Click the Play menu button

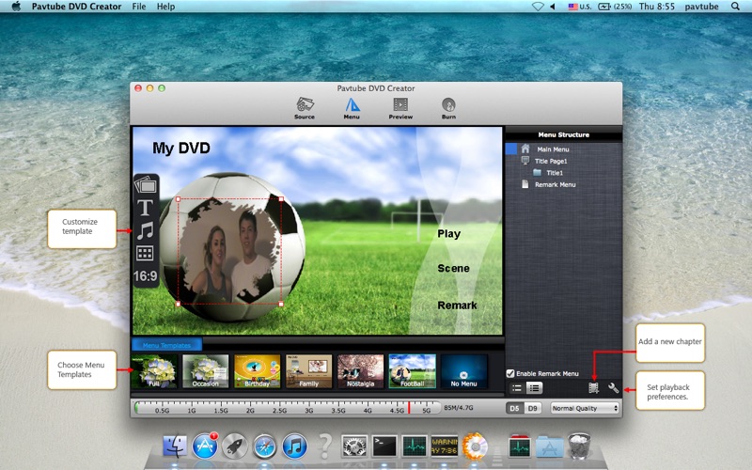tap(449, 233)
